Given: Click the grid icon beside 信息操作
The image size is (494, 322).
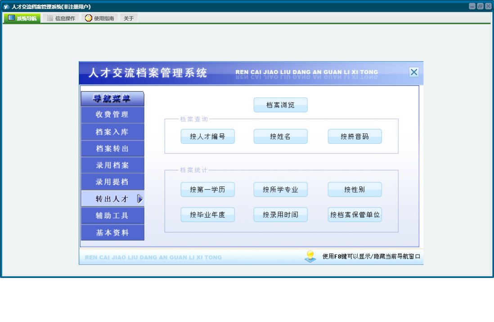Looking at the screenshot, I should pos(50,18).
